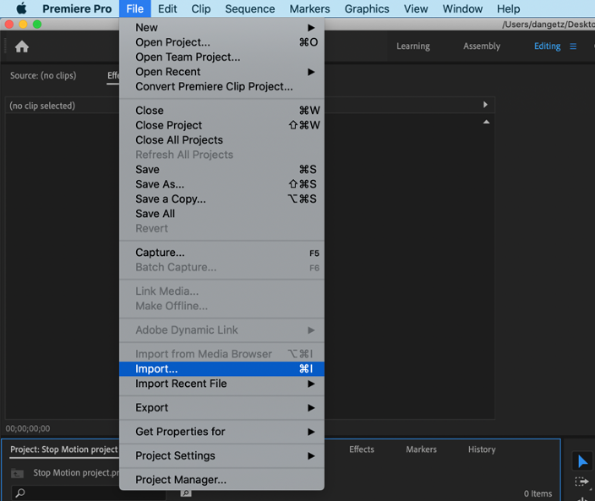Select the Track Select Forward tool
595x501 pixels.
coord(581,482)
